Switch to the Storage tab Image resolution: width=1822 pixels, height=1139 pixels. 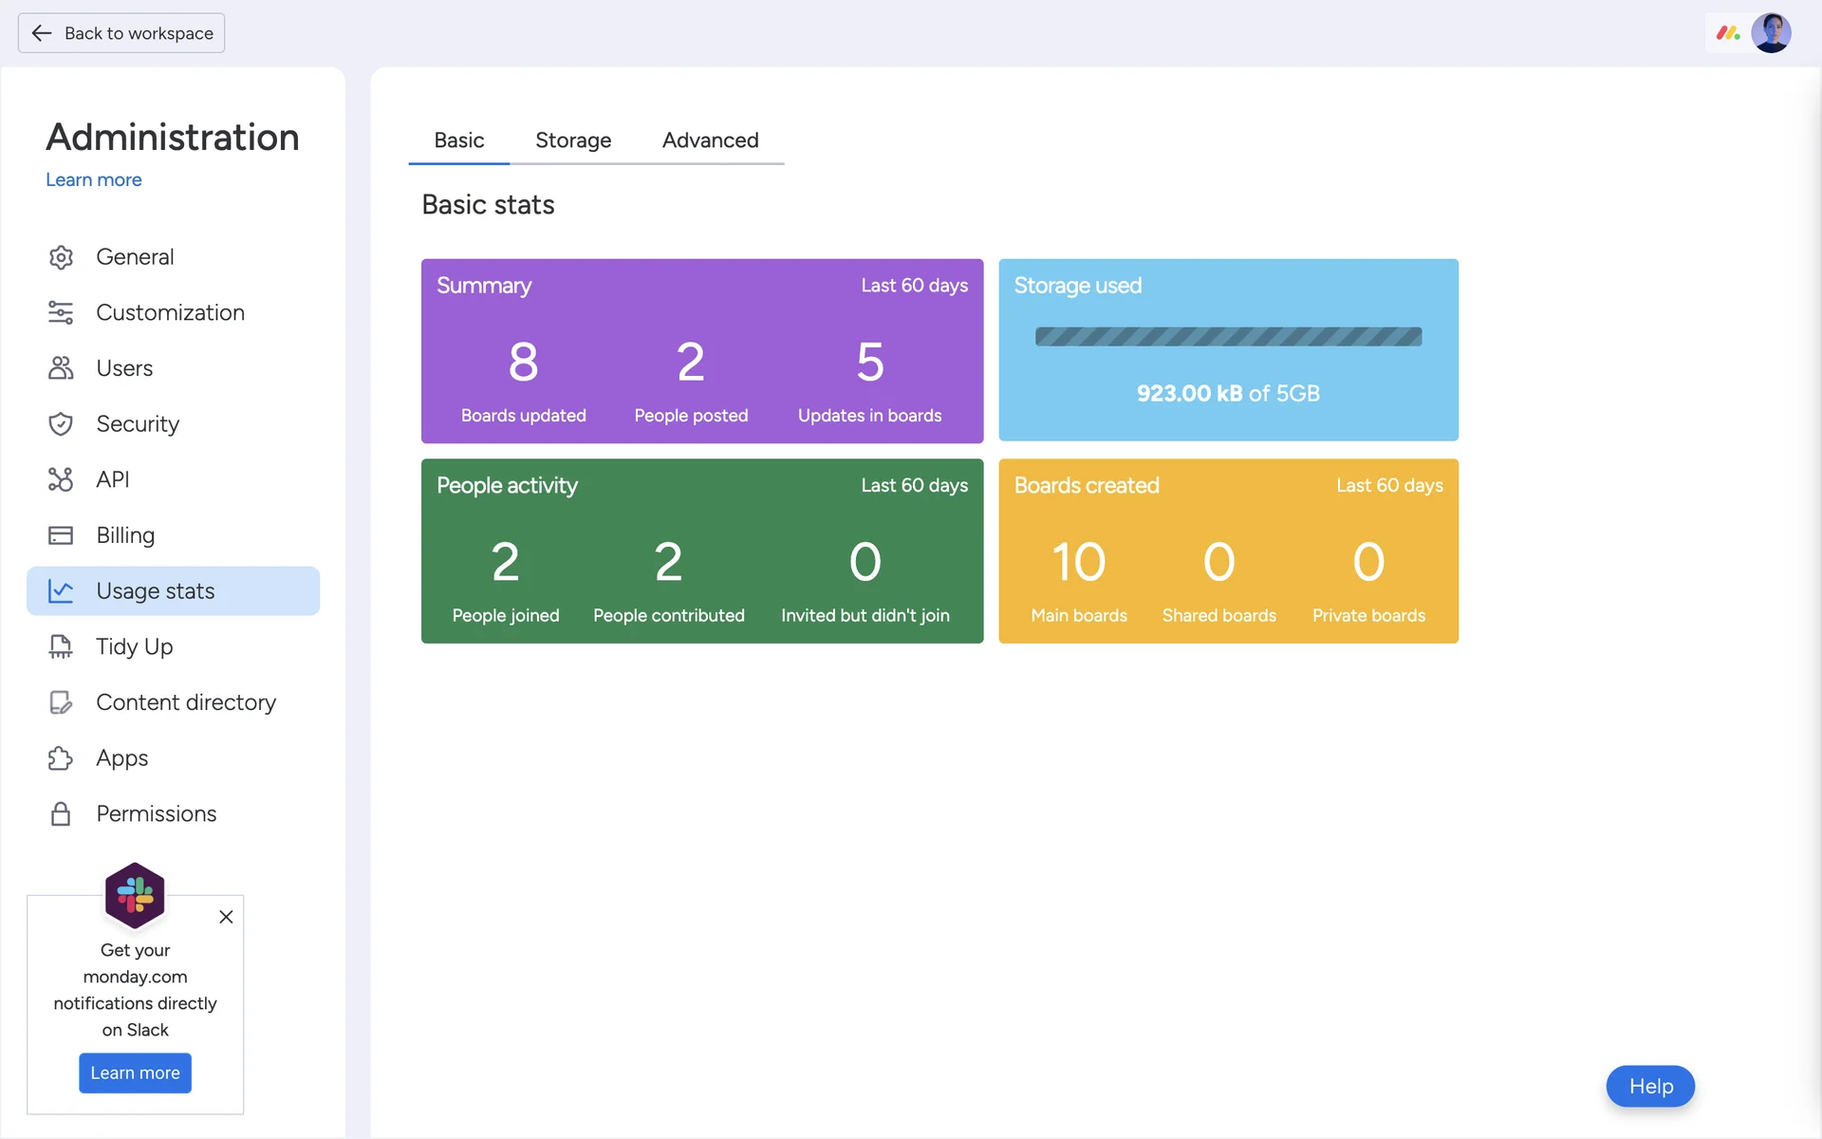pos(573,140)
